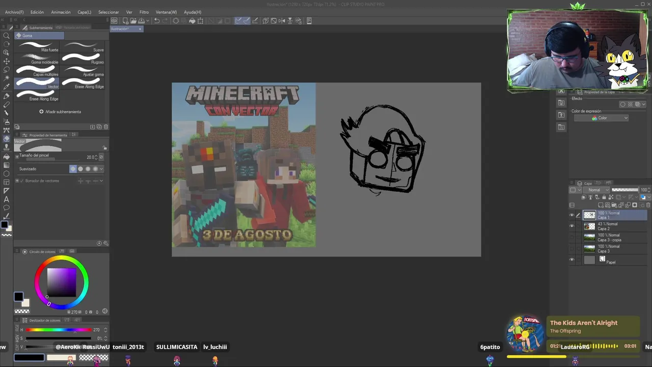Click the color wheel hue ring
Screen dimensions: 652x367
click(62, 258)
